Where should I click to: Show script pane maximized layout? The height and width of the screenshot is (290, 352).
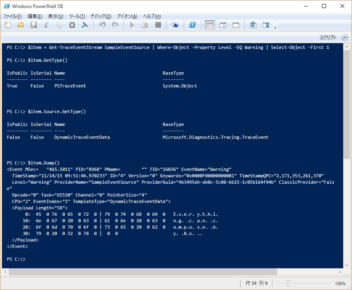236,25
